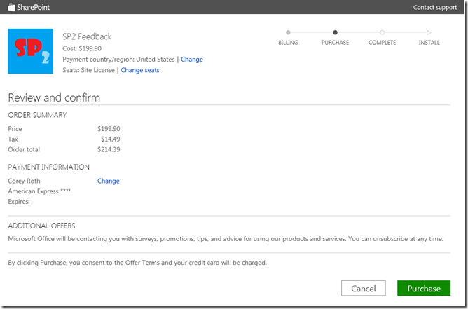Change the payment information for Corey Roth
This screenshot has width=468, height=309.
[x=109, y=181]
